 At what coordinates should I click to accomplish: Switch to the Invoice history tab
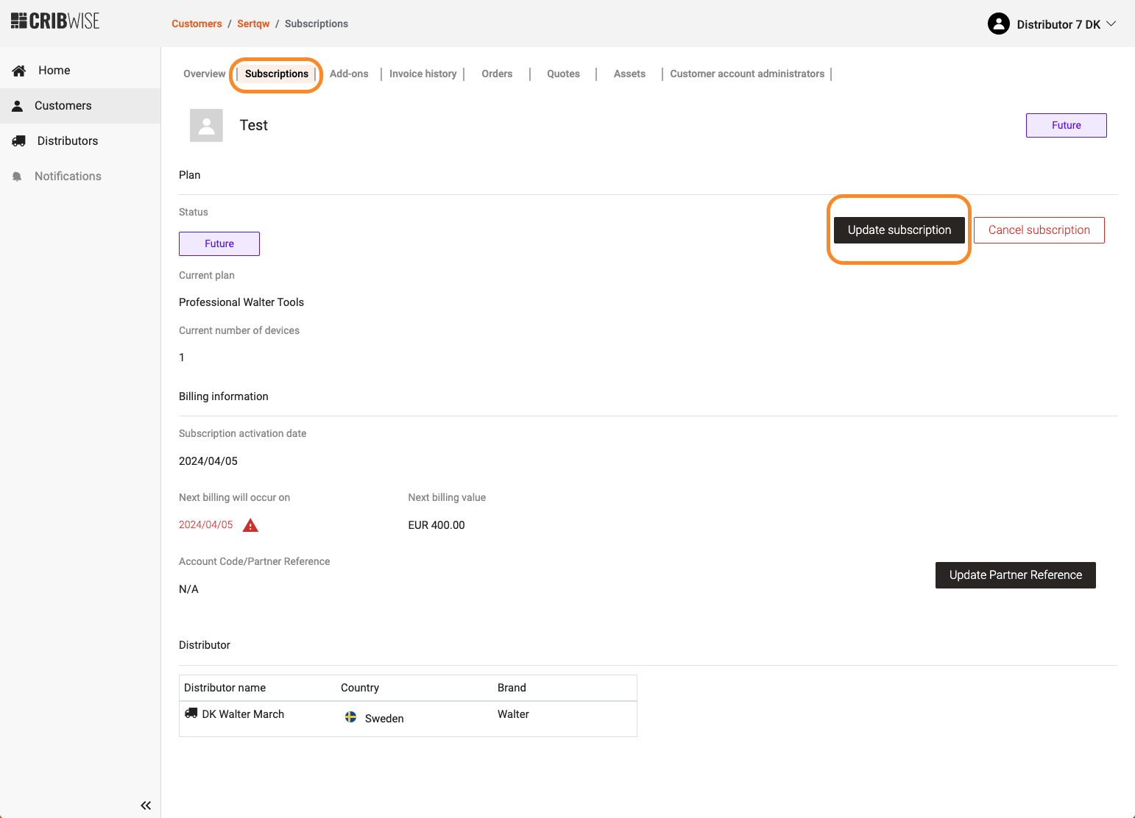[x=422, y=74]
